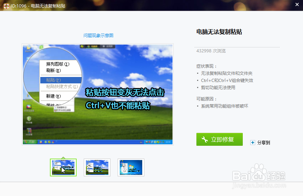Image resolution: width=303 pixels, height=196 pixels.
Task: Select the second preview thumbnail
Action: [x=97, y=167]
